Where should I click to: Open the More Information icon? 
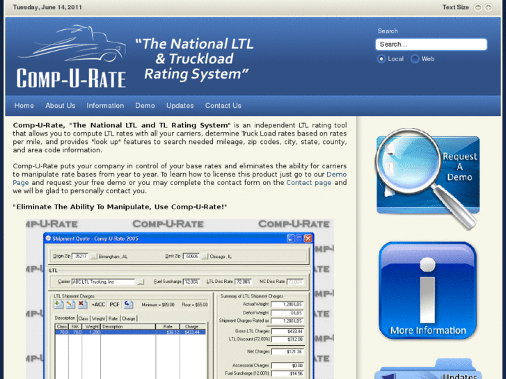427,290
